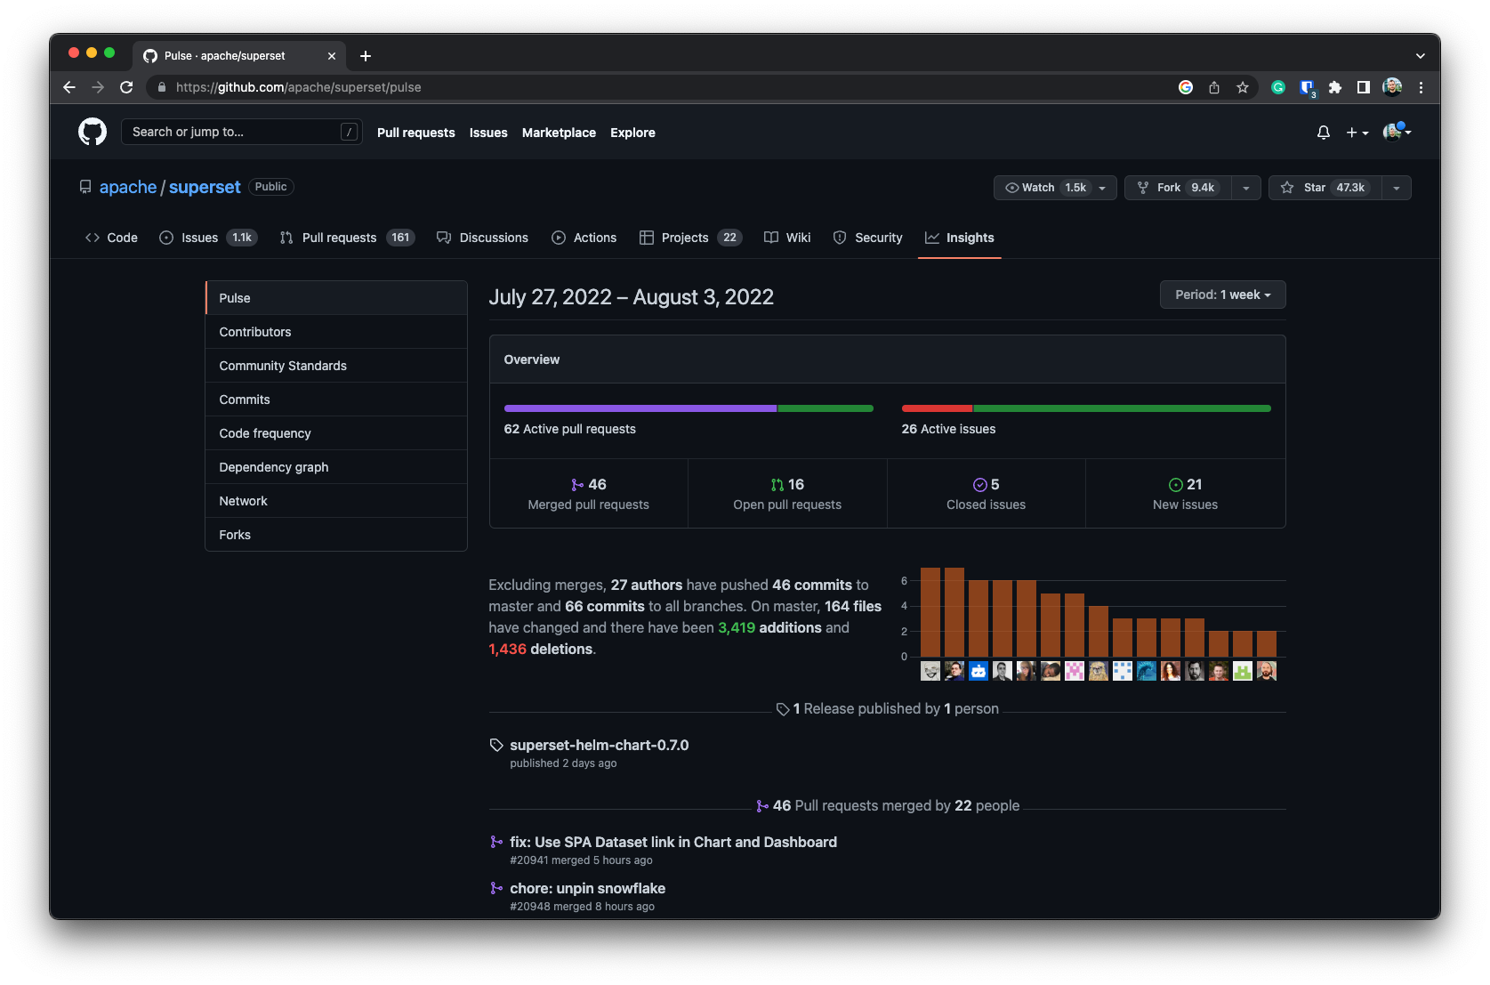Viewport: 1490px width, 985px height.
Task: Open the profile avatar menu in GitHub header
Action: (1397, 132)
